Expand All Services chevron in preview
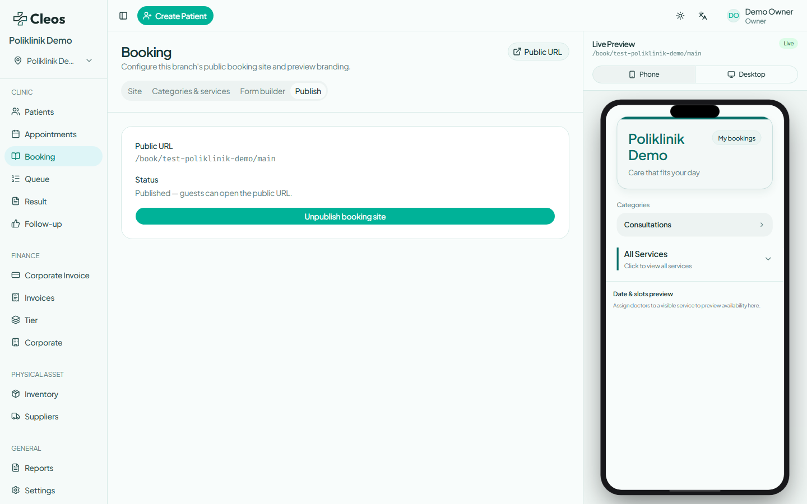Screen dimensions: 807x504 [768, 259]
